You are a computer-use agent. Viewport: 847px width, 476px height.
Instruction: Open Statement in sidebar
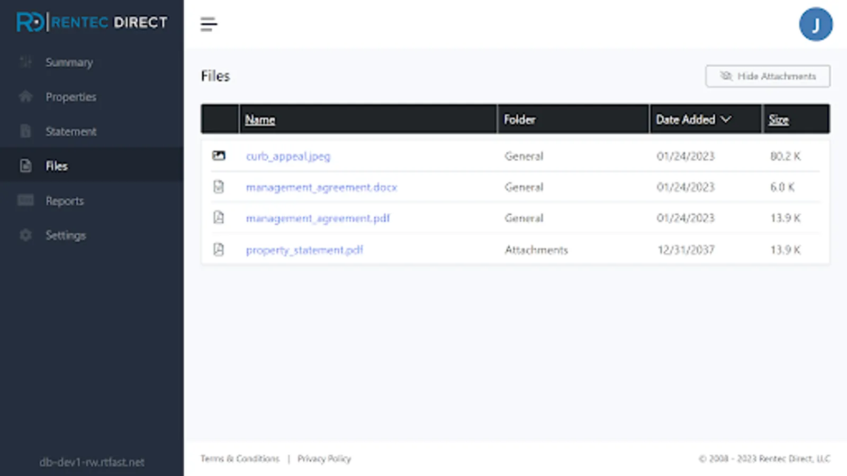point(71,132)
